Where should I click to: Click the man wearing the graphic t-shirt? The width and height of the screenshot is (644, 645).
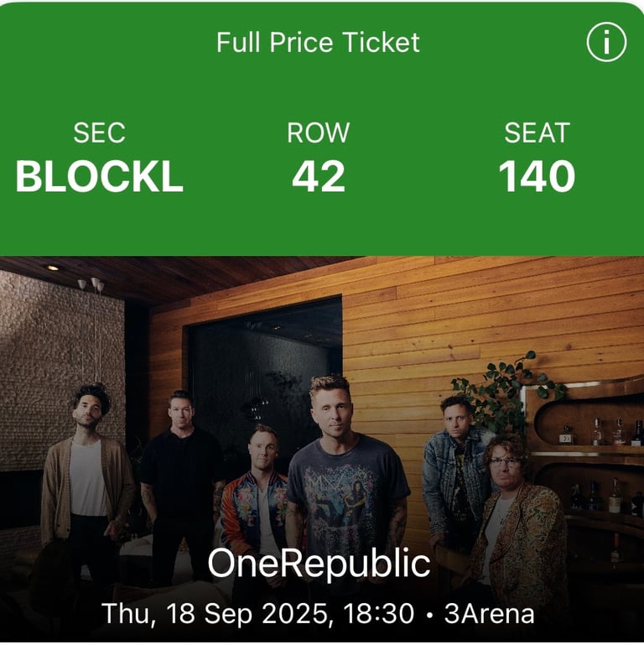tap(345, 481)
